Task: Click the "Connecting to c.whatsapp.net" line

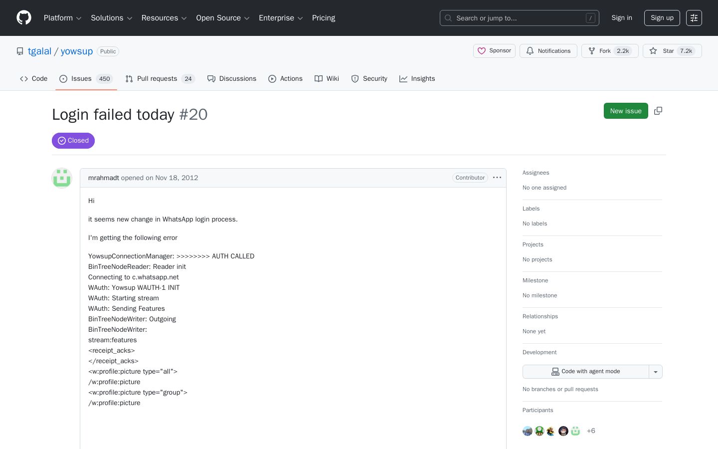Action: 134,277
